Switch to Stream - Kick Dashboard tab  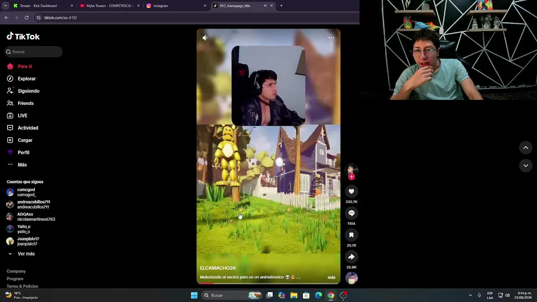click(43, 6)
